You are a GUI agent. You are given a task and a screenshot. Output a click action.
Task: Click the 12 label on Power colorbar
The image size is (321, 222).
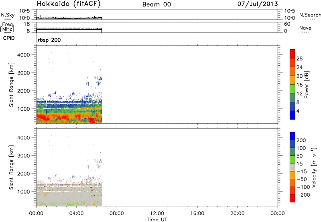click(x=299, y=94)
